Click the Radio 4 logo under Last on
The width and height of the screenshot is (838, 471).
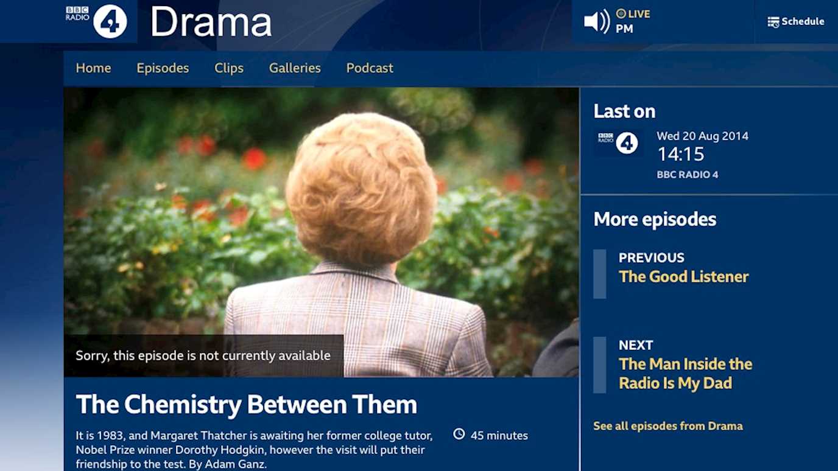[x=618, y=143]
